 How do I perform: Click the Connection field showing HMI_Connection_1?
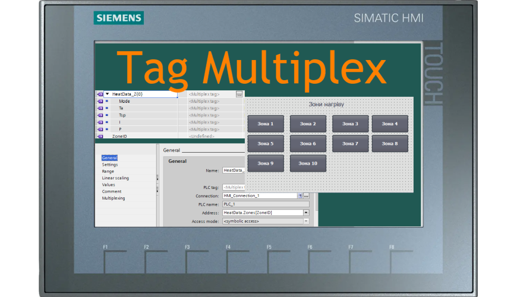(260, 196)
